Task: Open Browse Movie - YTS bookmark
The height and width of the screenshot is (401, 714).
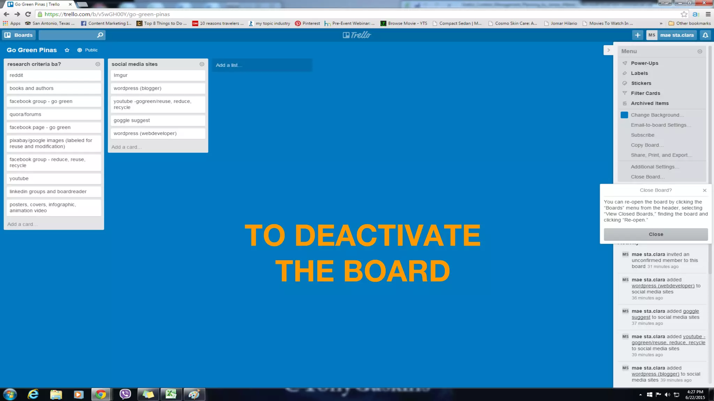Action: point(404,23)
